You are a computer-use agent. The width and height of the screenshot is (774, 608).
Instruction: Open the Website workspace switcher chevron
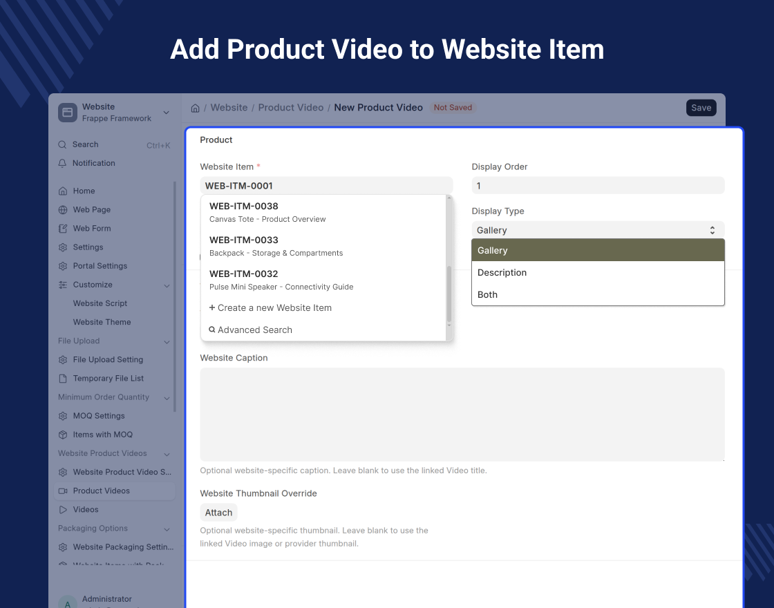click(167, 113)
